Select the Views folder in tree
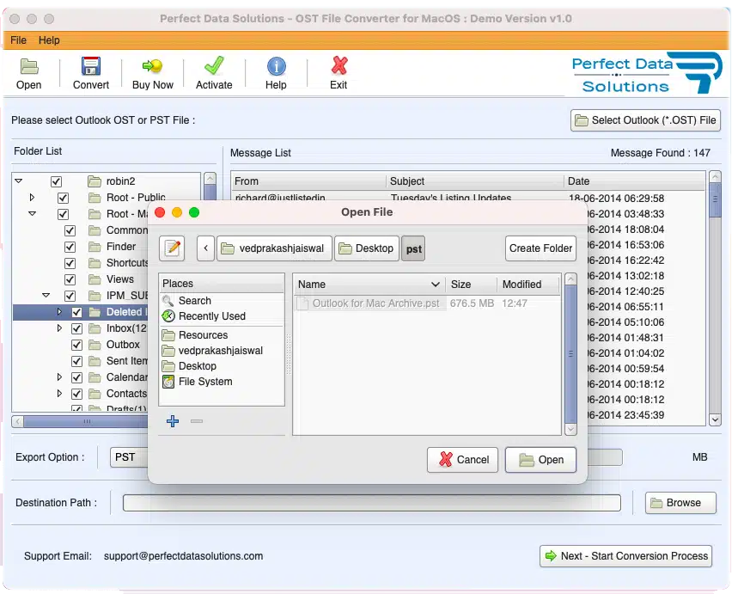Screen dimensions: 738x594 tap(120, 279)
